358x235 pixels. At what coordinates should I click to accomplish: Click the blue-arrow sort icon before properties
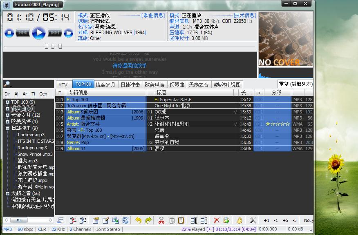(x=83, y=220)
